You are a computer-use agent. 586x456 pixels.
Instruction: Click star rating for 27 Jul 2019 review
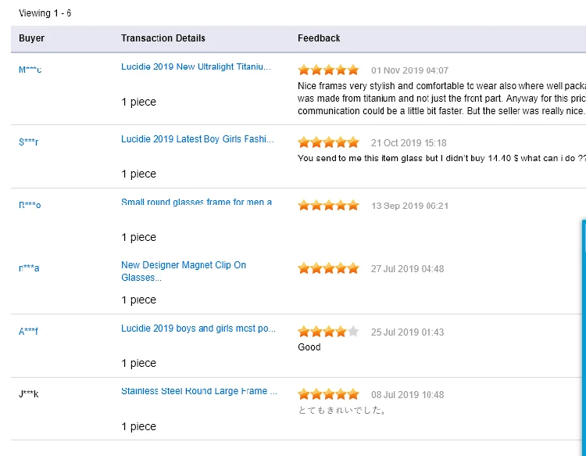[x=328, y=268]
